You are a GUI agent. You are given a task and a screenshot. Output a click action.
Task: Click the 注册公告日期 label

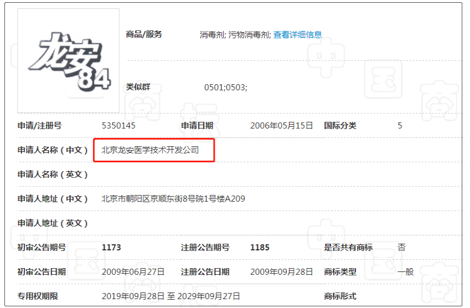coord(205,272)
